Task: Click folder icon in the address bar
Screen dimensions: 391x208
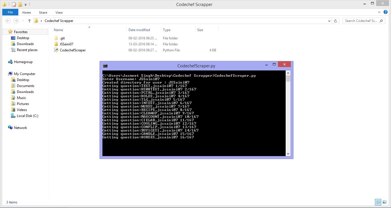Action: tap(36, 21)
